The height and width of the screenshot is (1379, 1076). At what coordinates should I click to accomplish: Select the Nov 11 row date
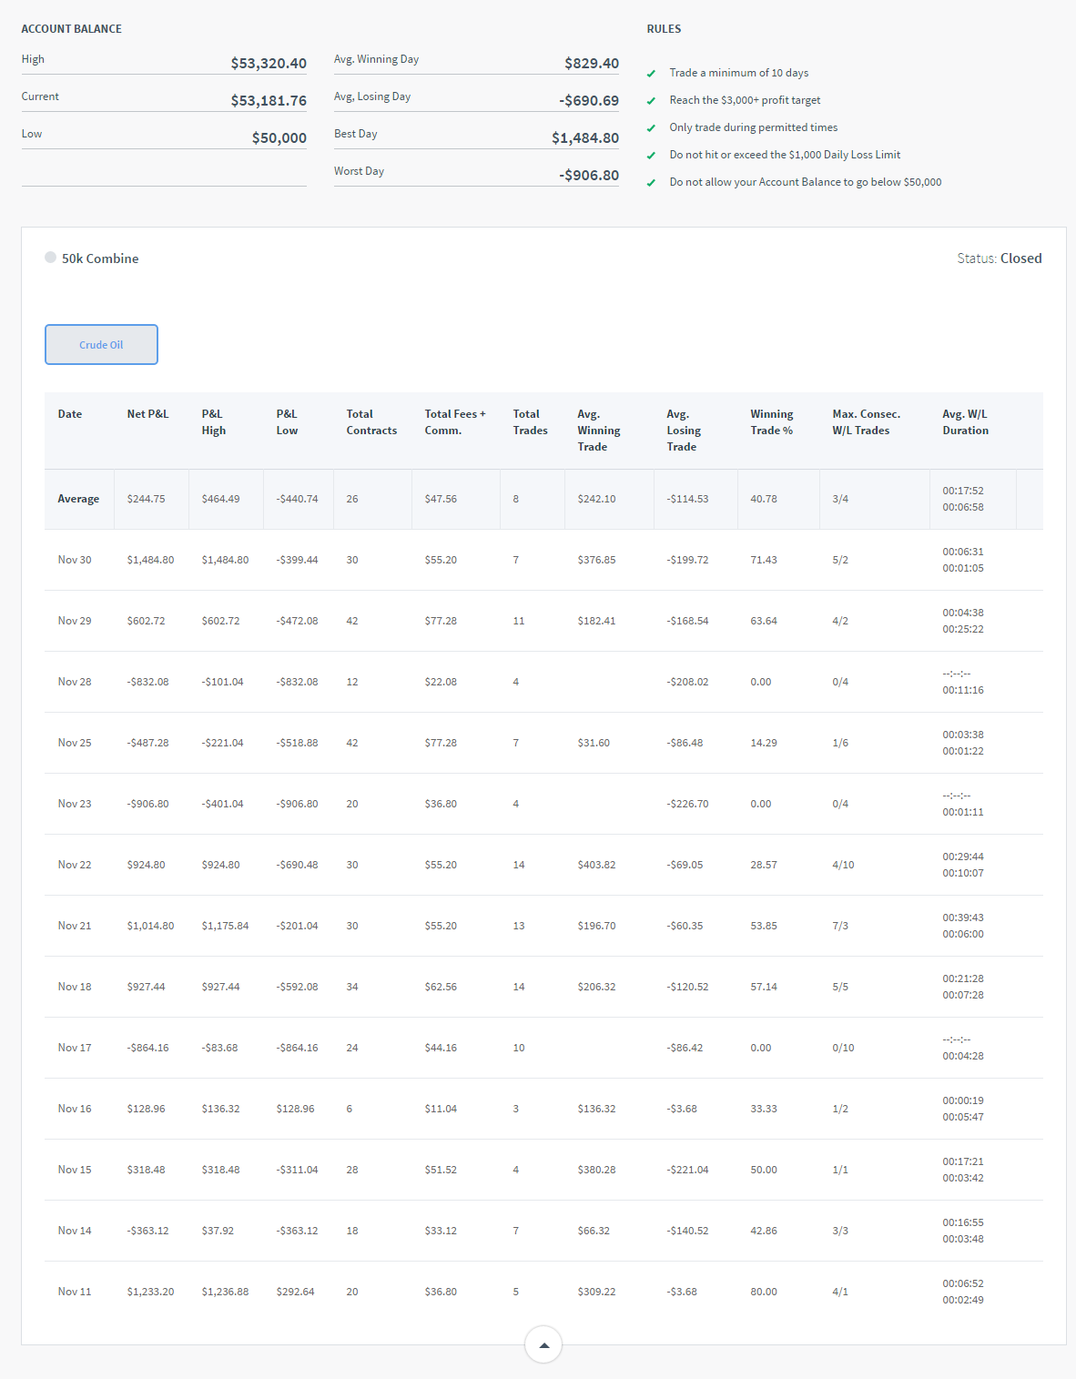(x=75, y=1292)
